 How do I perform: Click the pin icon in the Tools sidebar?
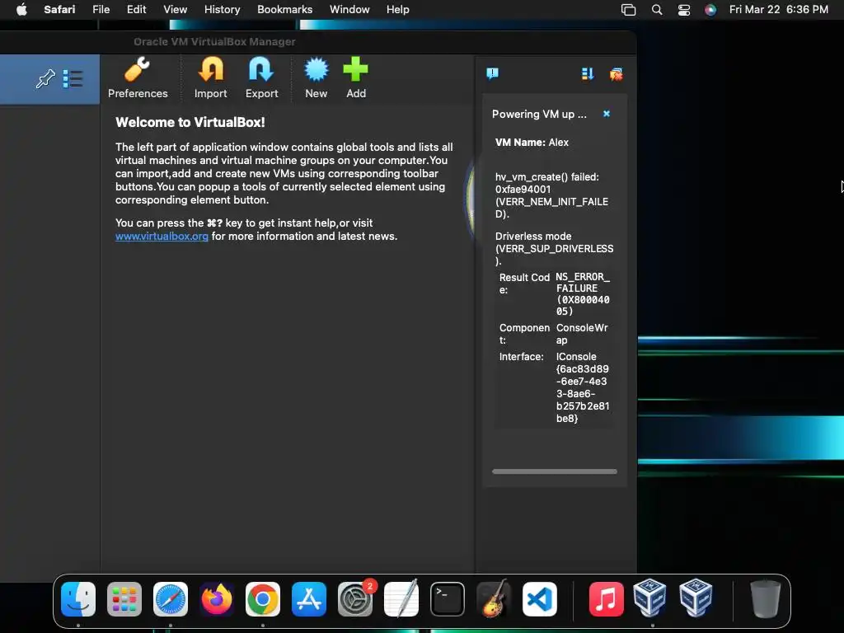pyautogui.click(x=45, y=78)
